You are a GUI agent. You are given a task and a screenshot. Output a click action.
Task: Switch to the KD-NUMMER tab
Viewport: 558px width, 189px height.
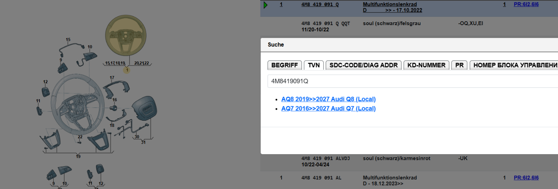pos(426,65)
